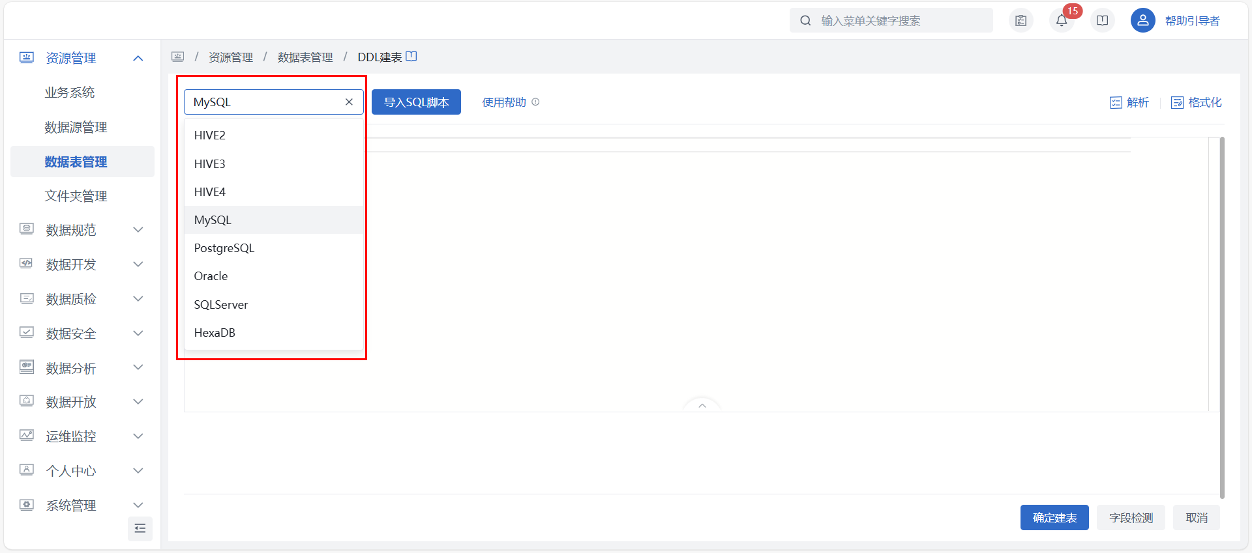Open the 使用帮助 help link
Screen dimensions: 1252x553
[x=503, y=102]
